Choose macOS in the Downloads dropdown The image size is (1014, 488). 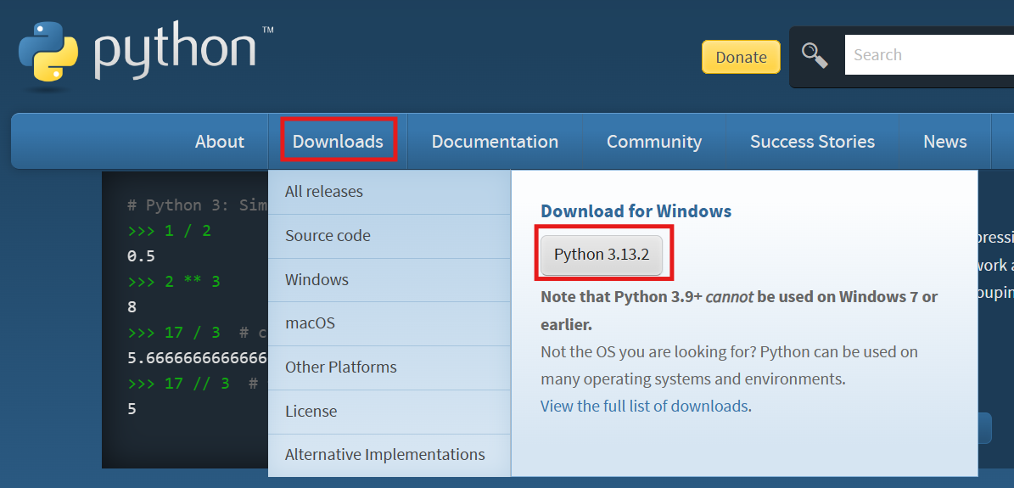point(389,323)
